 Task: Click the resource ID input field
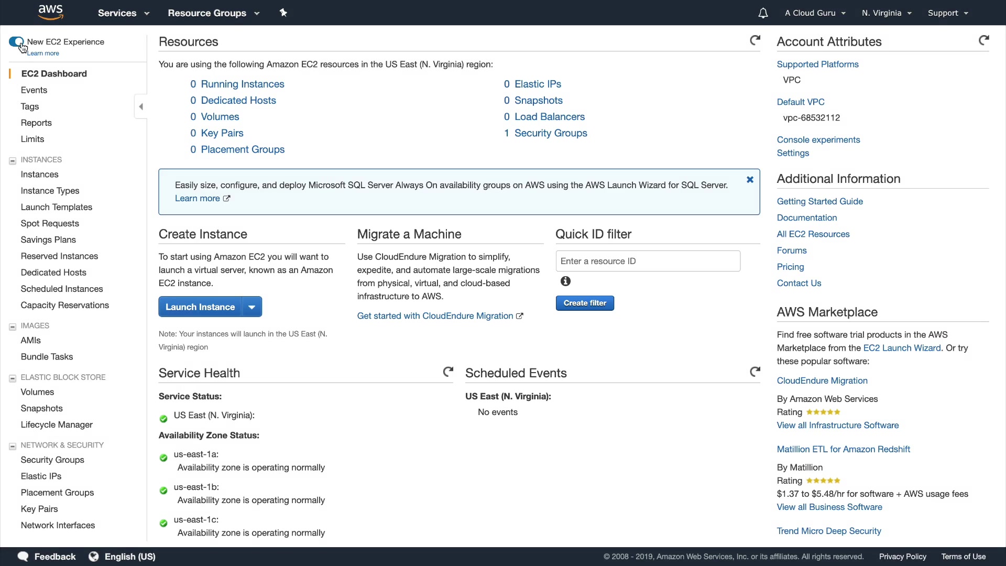point(648,261)
